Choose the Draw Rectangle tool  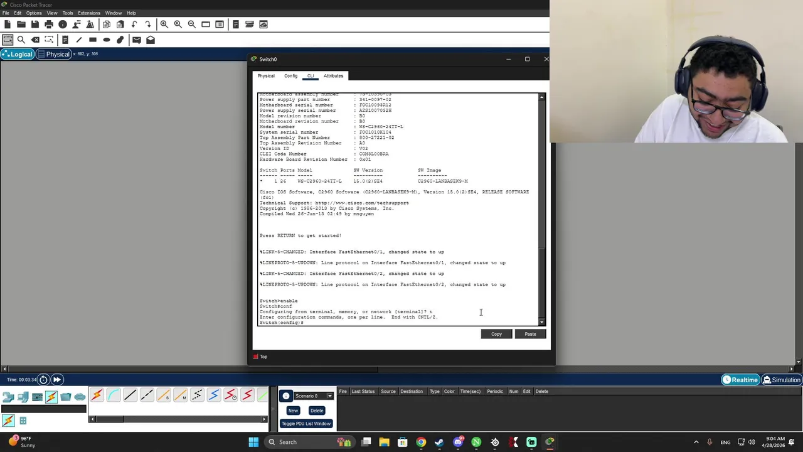92,40
